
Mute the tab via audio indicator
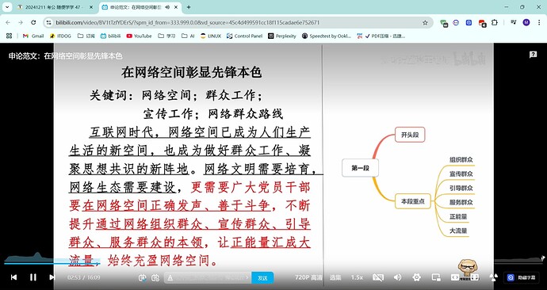click(x=167, y=7)
